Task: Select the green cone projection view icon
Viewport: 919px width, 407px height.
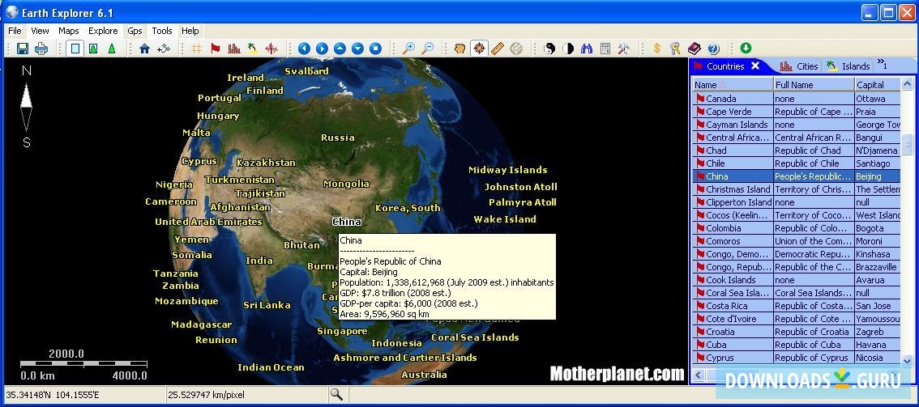Action: [x=111, y=49]
